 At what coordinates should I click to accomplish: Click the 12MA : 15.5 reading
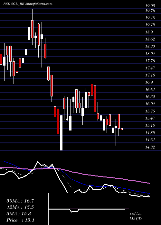coord(20,207)
